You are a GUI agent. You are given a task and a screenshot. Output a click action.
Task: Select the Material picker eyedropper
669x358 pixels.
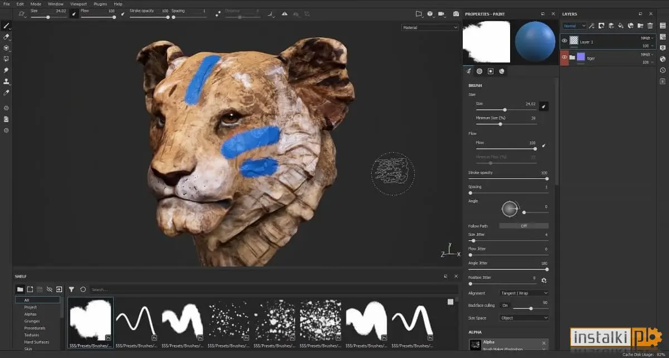(6, 93)
